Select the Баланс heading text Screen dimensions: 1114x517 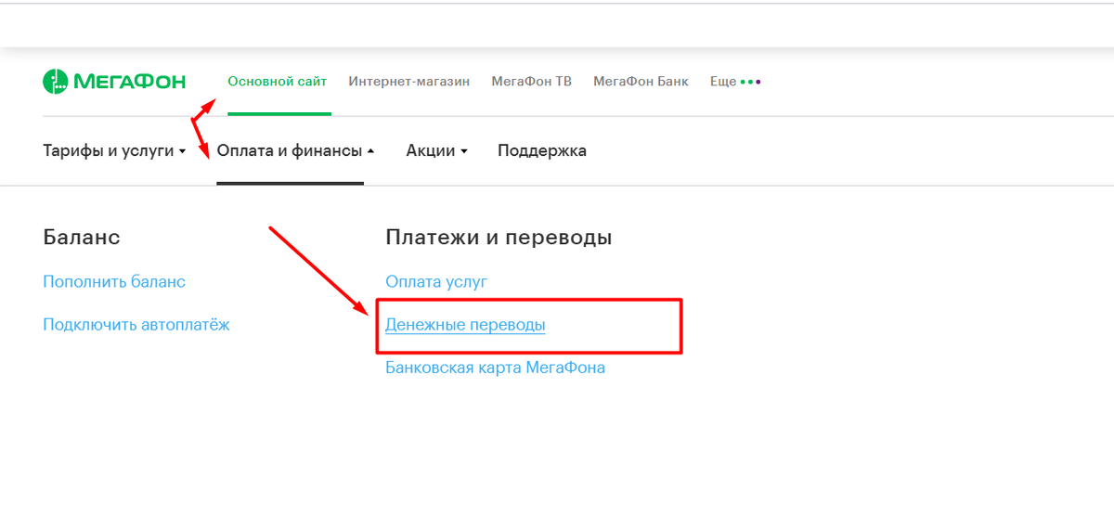(82, 238)
